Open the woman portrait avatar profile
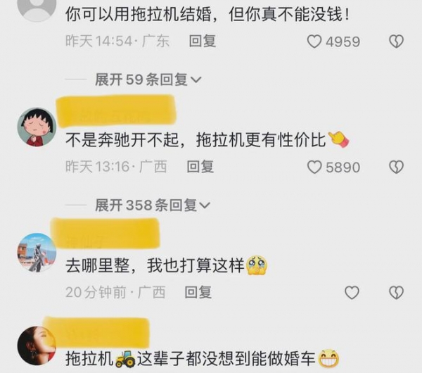The height and width of the screenshot is (373, 422). point(37,346)
